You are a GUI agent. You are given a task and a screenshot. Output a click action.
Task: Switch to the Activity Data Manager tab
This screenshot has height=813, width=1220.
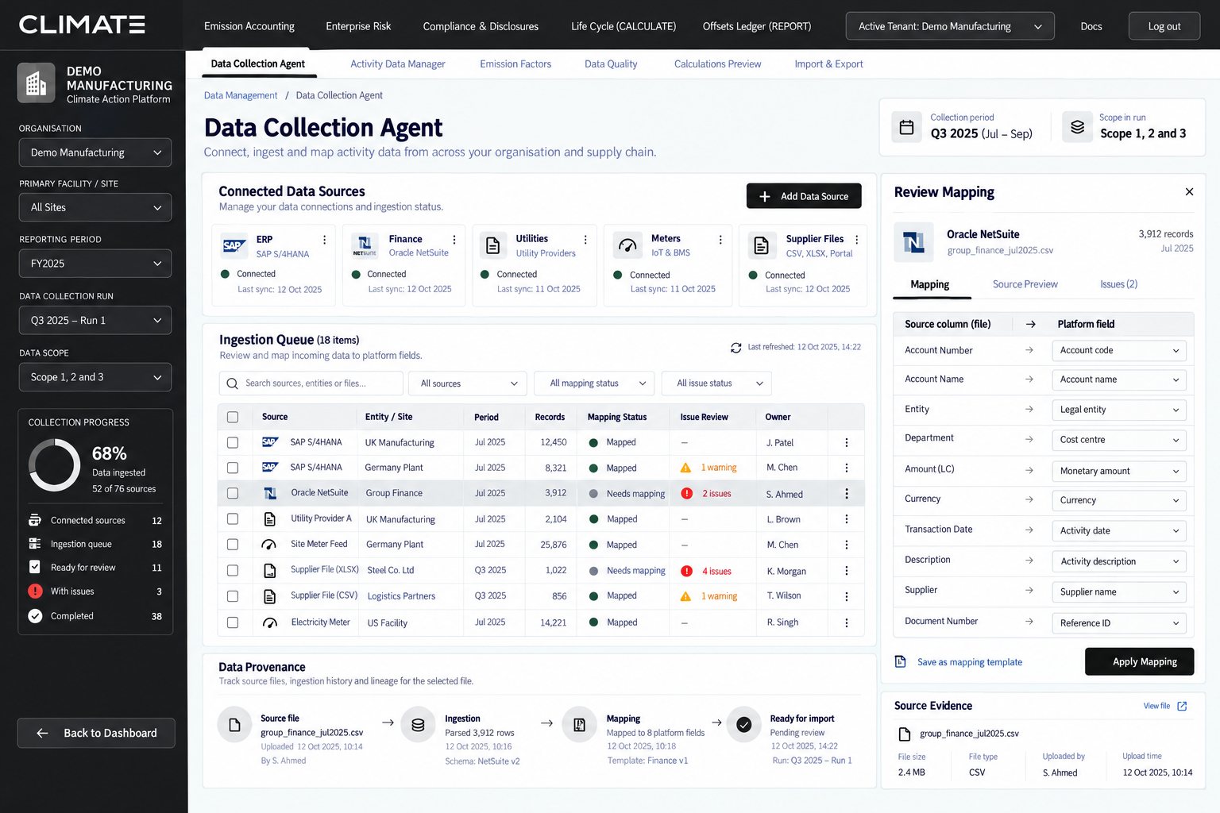(x=398, y=64)
